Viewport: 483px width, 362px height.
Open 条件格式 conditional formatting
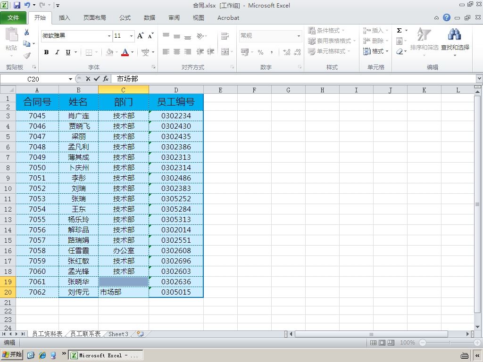[326, 31]
